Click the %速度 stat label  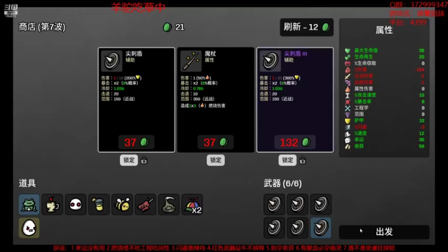pos(360,133)
